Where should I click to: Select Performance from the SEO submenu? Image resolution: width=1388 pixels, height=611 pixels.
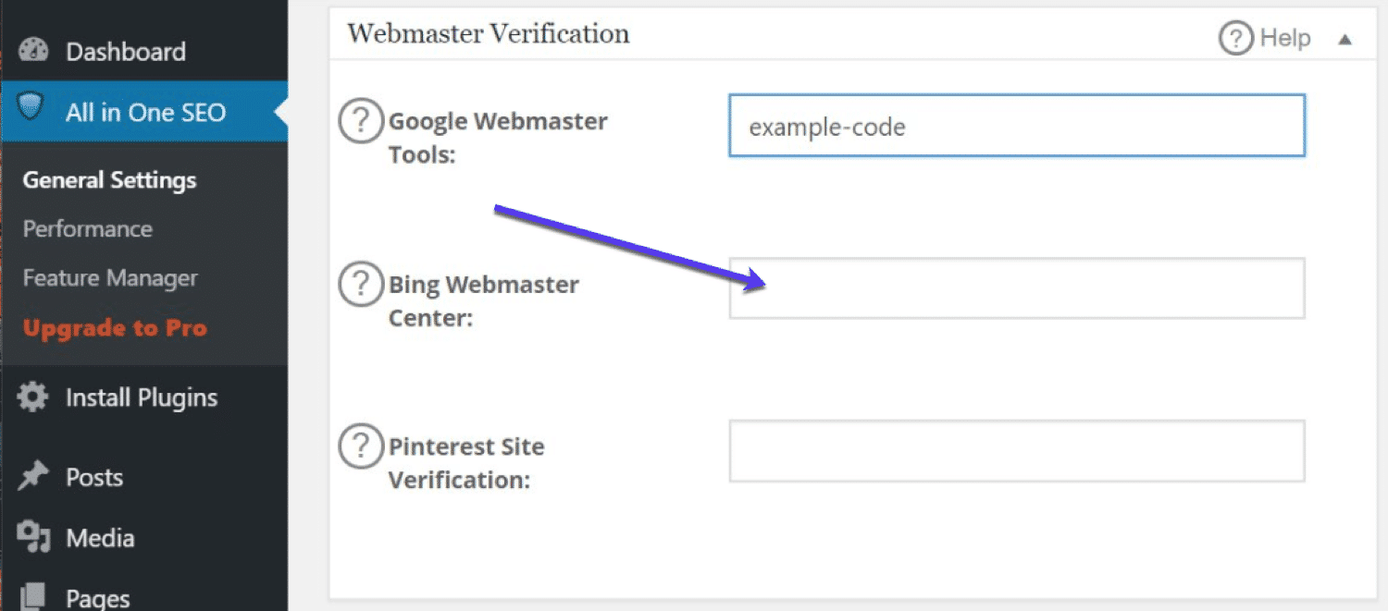[87, 228]
